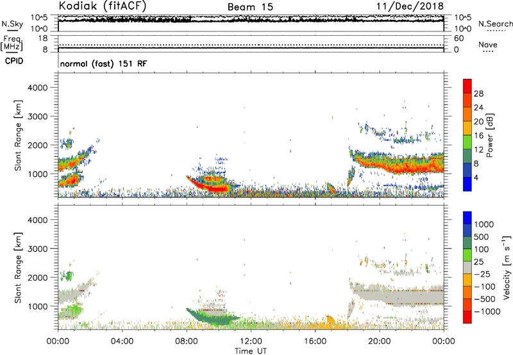Click the date '11/Dec/2018'
This screenshot has height=355, width=513.
point(410,6)
